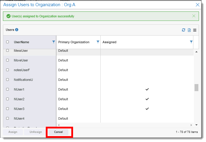Screen dimensions: 206x142
Task: Sort by UserName column header
Action: (x=21, y=42)
